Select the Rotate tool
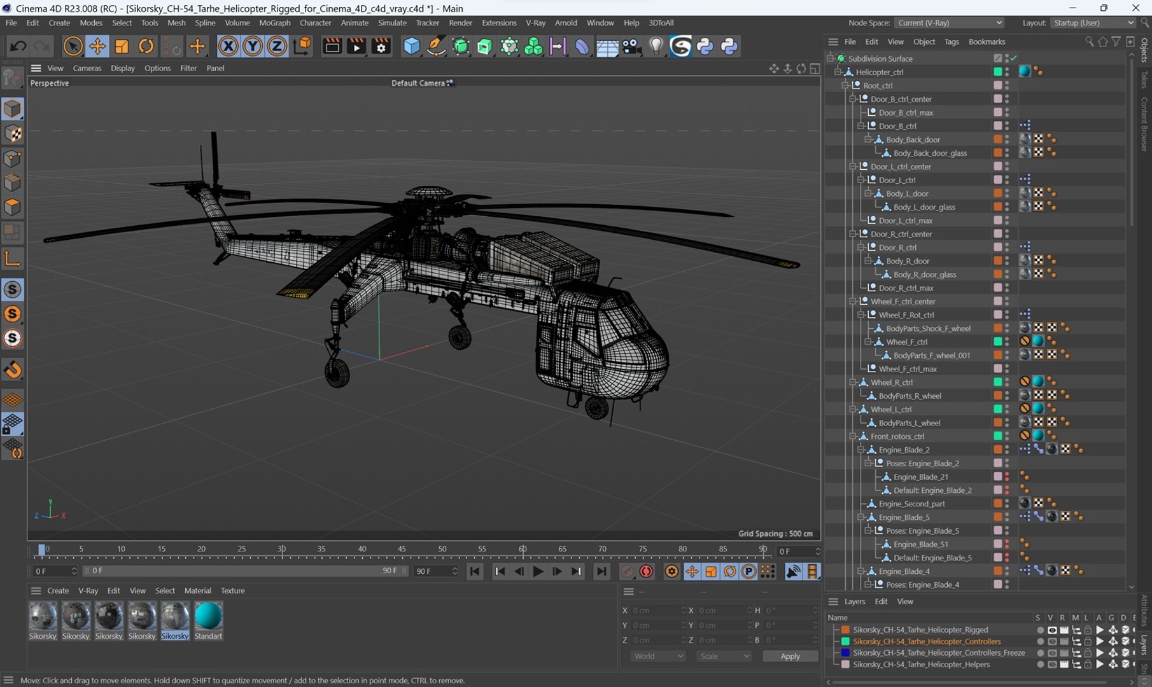This screenshot has width=1152, height=687. (x=146, y=46)
